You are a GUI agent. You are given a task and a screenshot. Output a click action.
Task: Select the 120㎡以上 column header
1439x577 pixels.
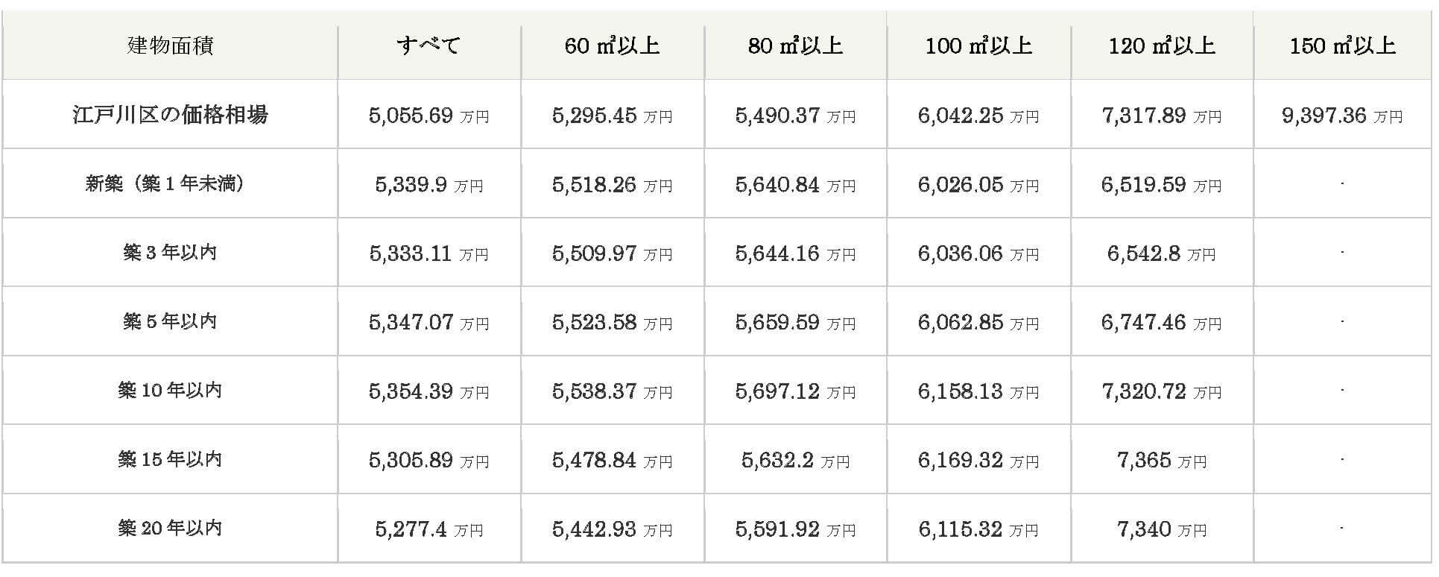tap(1163, 45)
